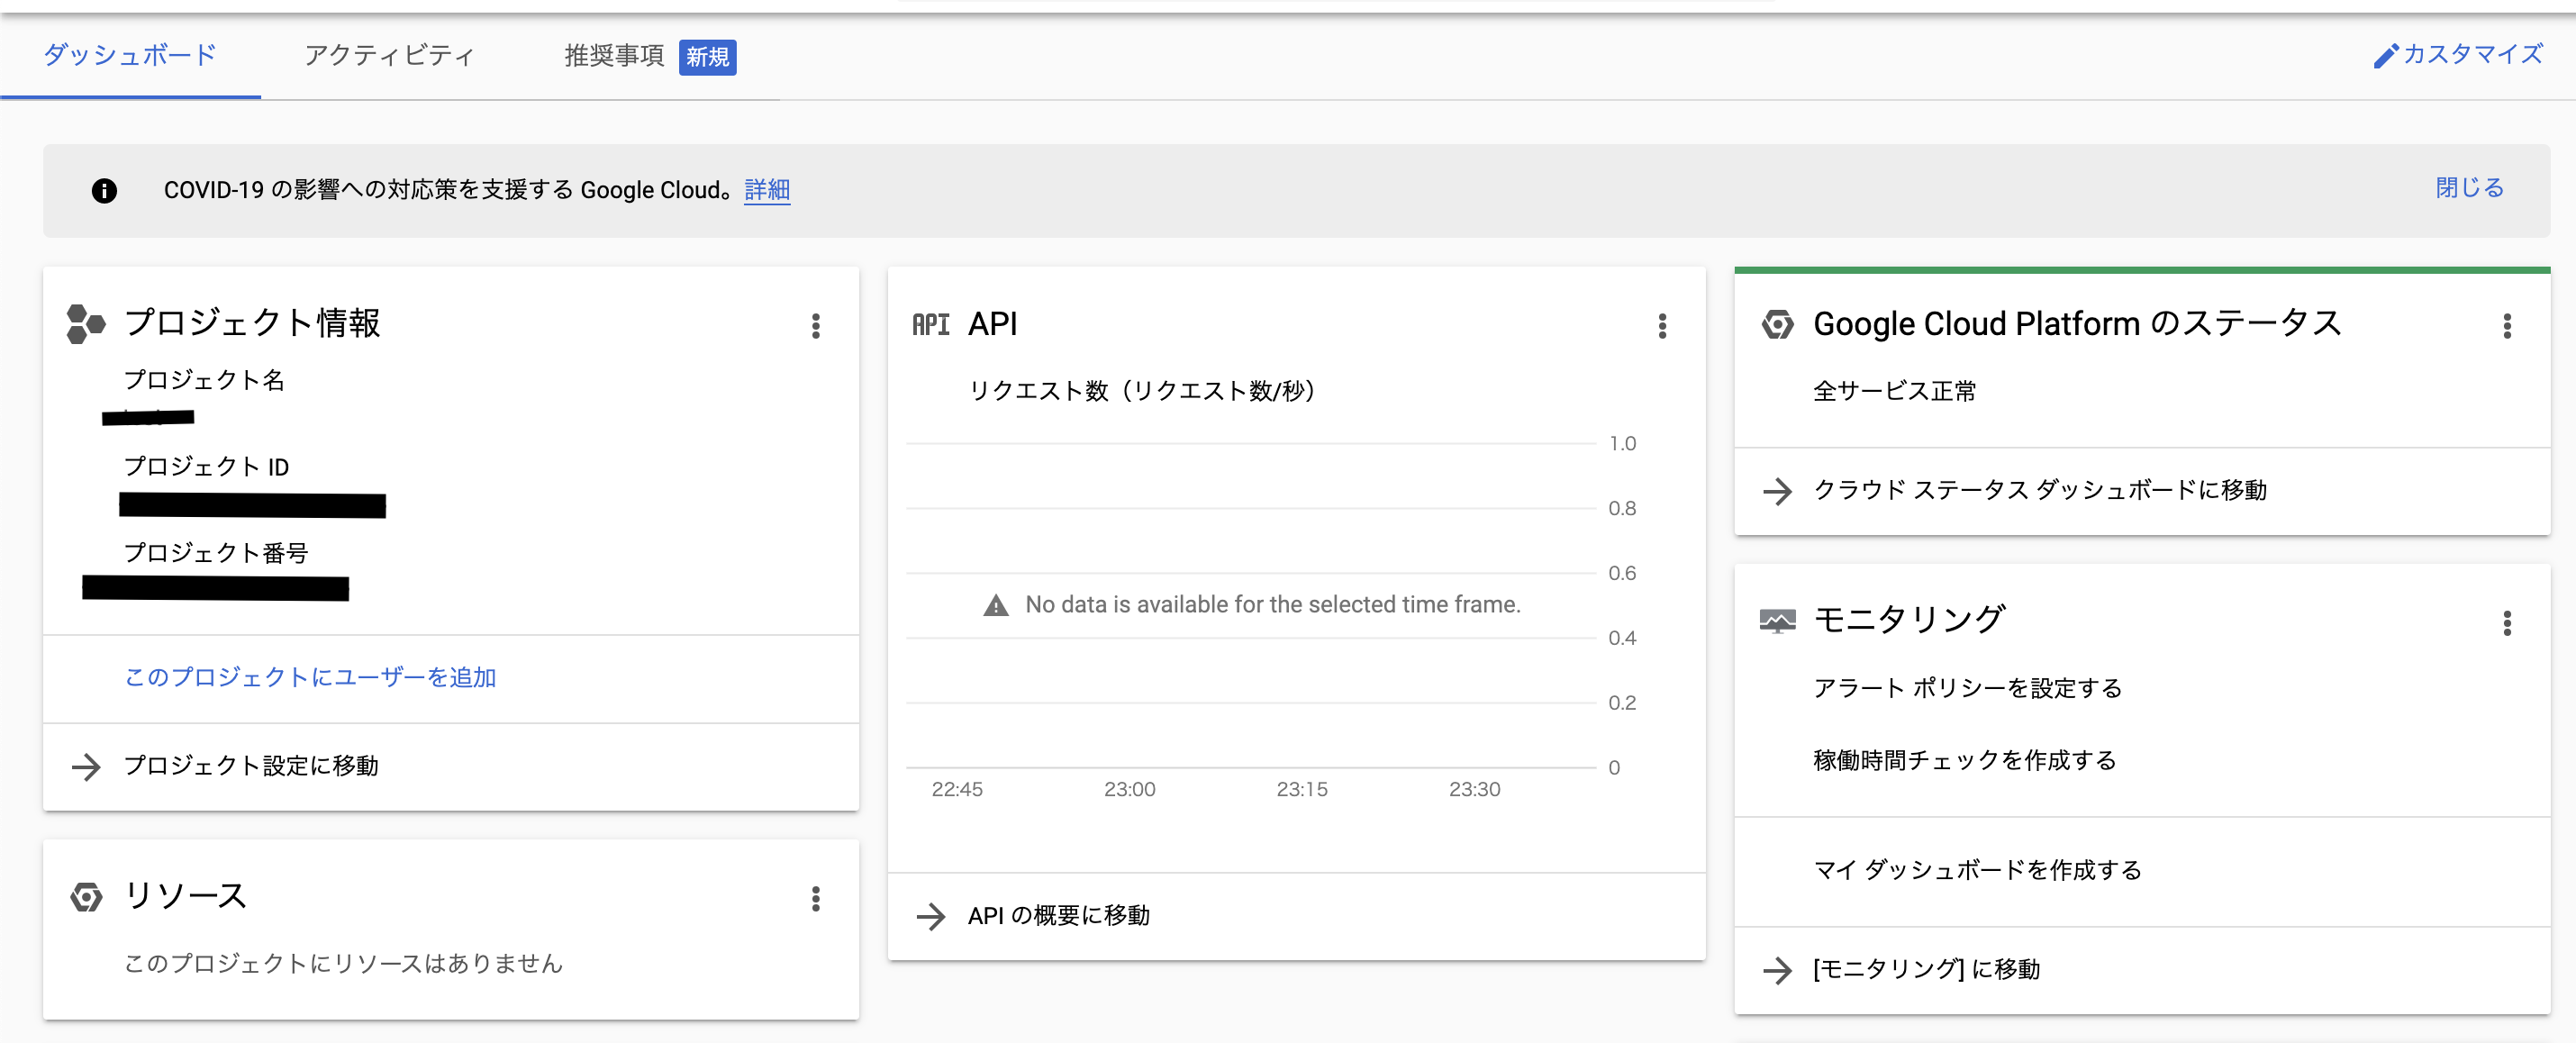Viewport: 2576px width, 1043px height.
Task: Click the pencil icon beside カスタマイズ
Action: coord(2385,56)
